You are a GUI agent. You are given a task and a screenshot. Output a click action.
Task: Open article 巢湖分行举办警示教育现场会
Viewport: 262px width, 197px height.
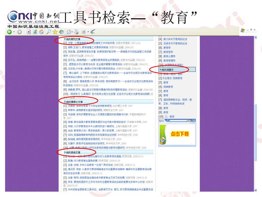[100, 68]
